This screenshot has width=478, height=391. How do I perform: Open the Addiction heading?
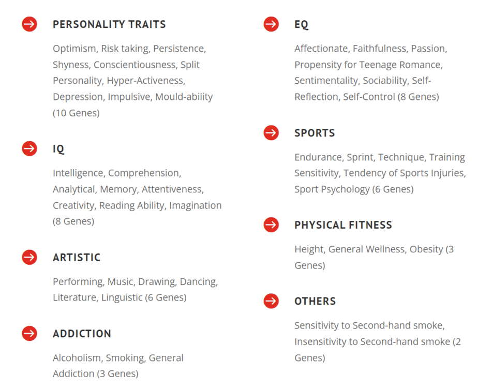pyautogui.click(x=82, y=334)
